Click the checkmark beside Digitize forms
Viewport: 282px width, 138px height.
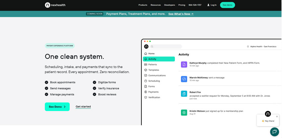(x=95, y=82)
